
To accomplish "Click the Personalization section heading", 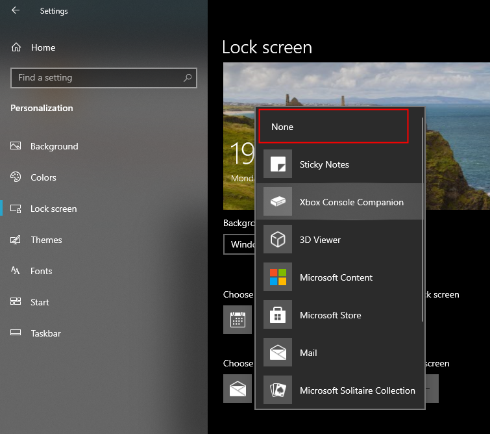I will (x=42, y=108).
